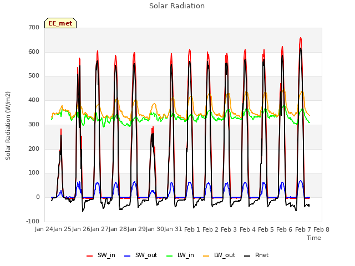Click the -100 y-axis tick label
Screen dimensions: 355x266
(x=33, y=221)
